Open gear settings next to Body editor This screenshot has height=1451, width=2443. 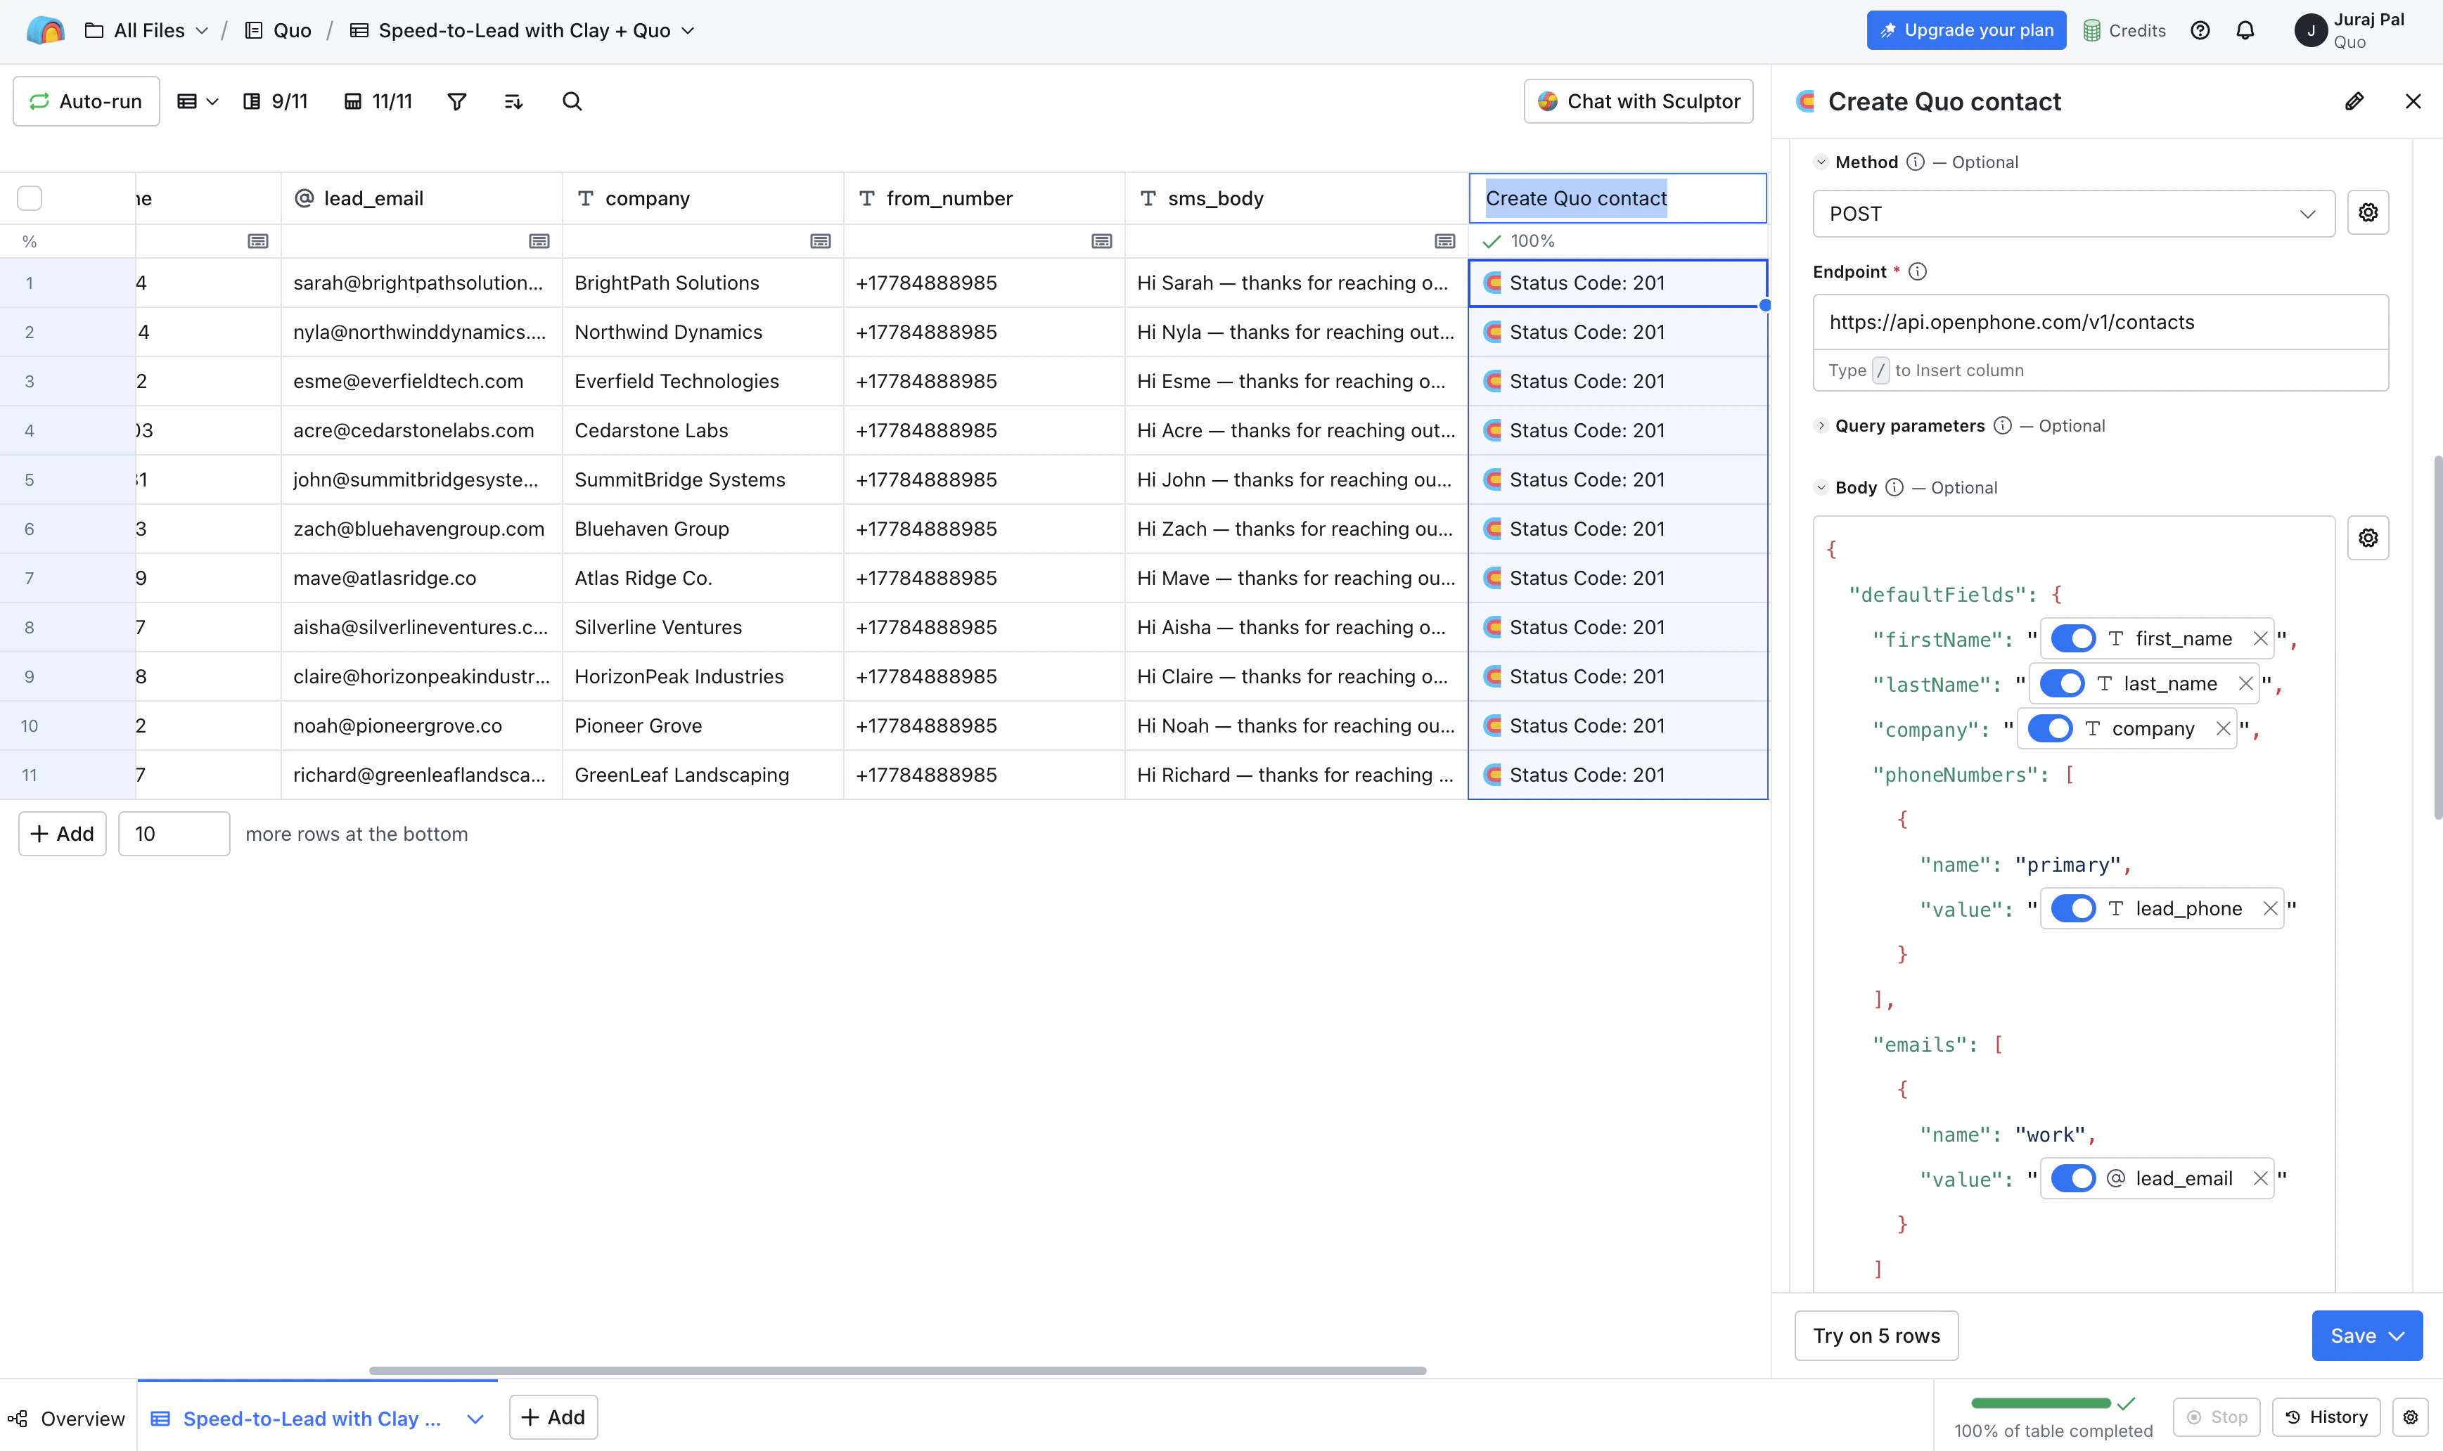(2368, 538)
